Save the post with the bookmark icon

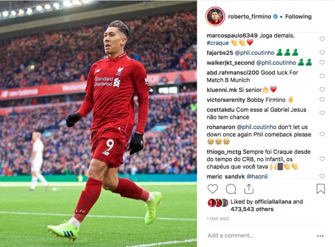(x=320, y=189)
